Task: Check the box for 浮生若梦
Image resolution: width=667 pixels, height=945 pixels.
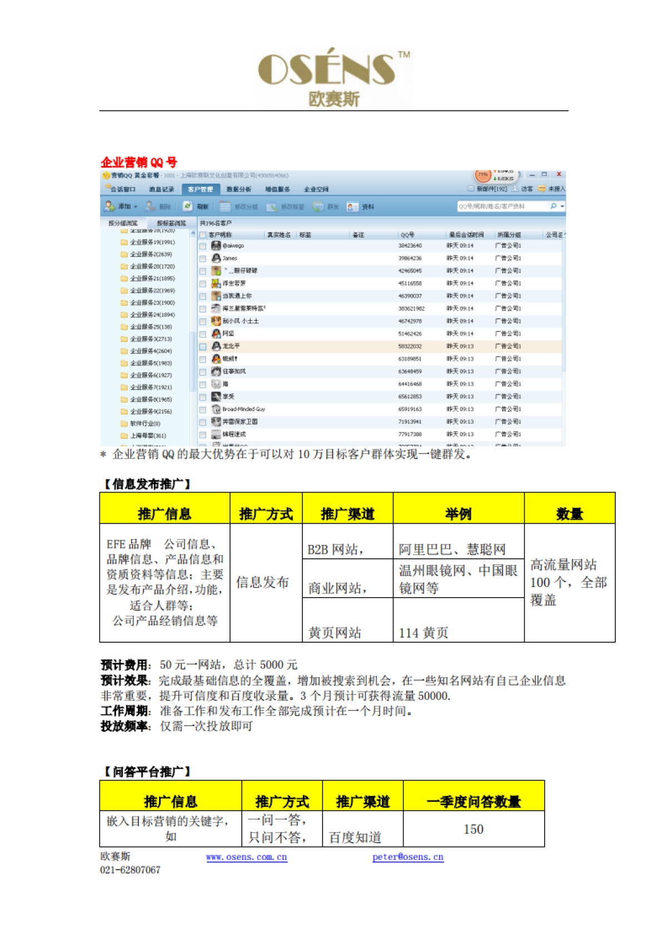Action: [203, 284]
